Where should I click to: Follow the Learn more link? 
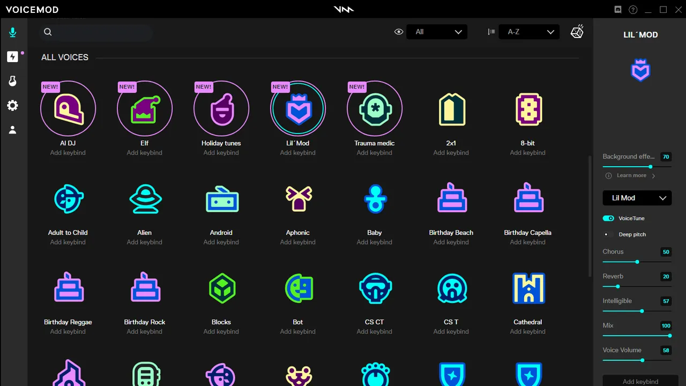coord(631,175)
